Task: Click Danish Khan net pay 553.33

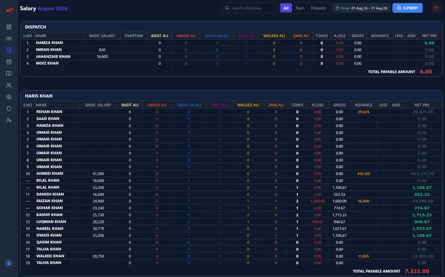Action: point(422,194)
